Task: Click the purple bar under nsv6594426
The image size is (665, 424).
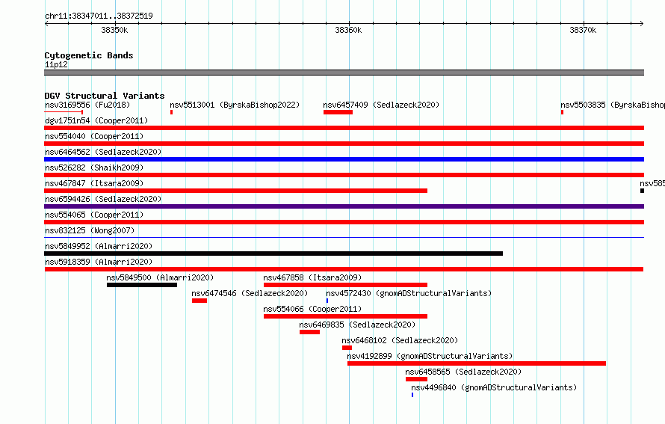Action: (344, 206)
